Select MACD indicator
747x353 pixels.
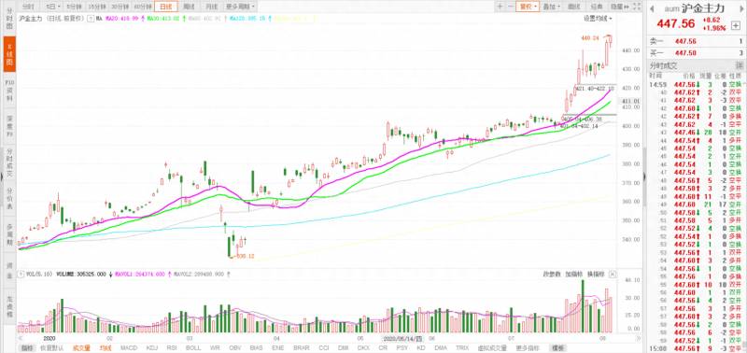[128, 348]
